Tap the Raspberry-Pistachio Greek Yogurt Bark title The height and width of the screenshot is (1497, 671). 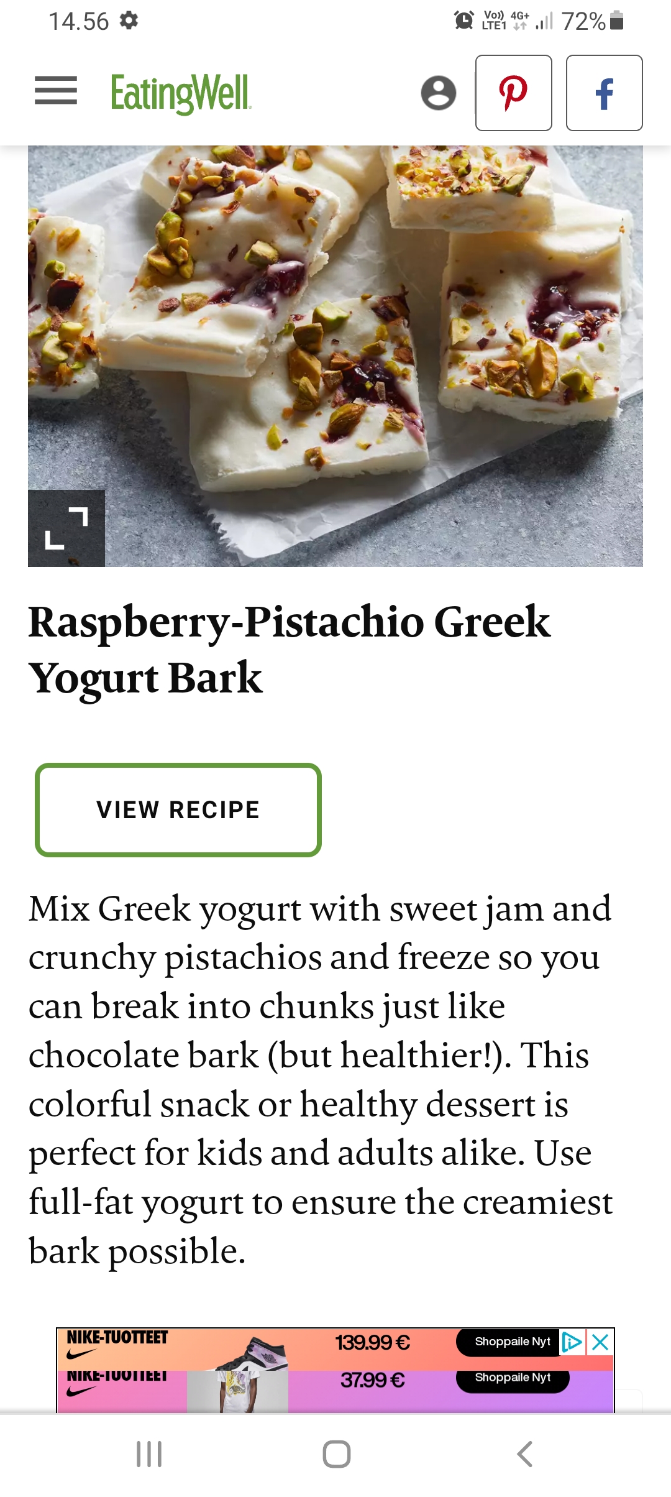point(289,649)
